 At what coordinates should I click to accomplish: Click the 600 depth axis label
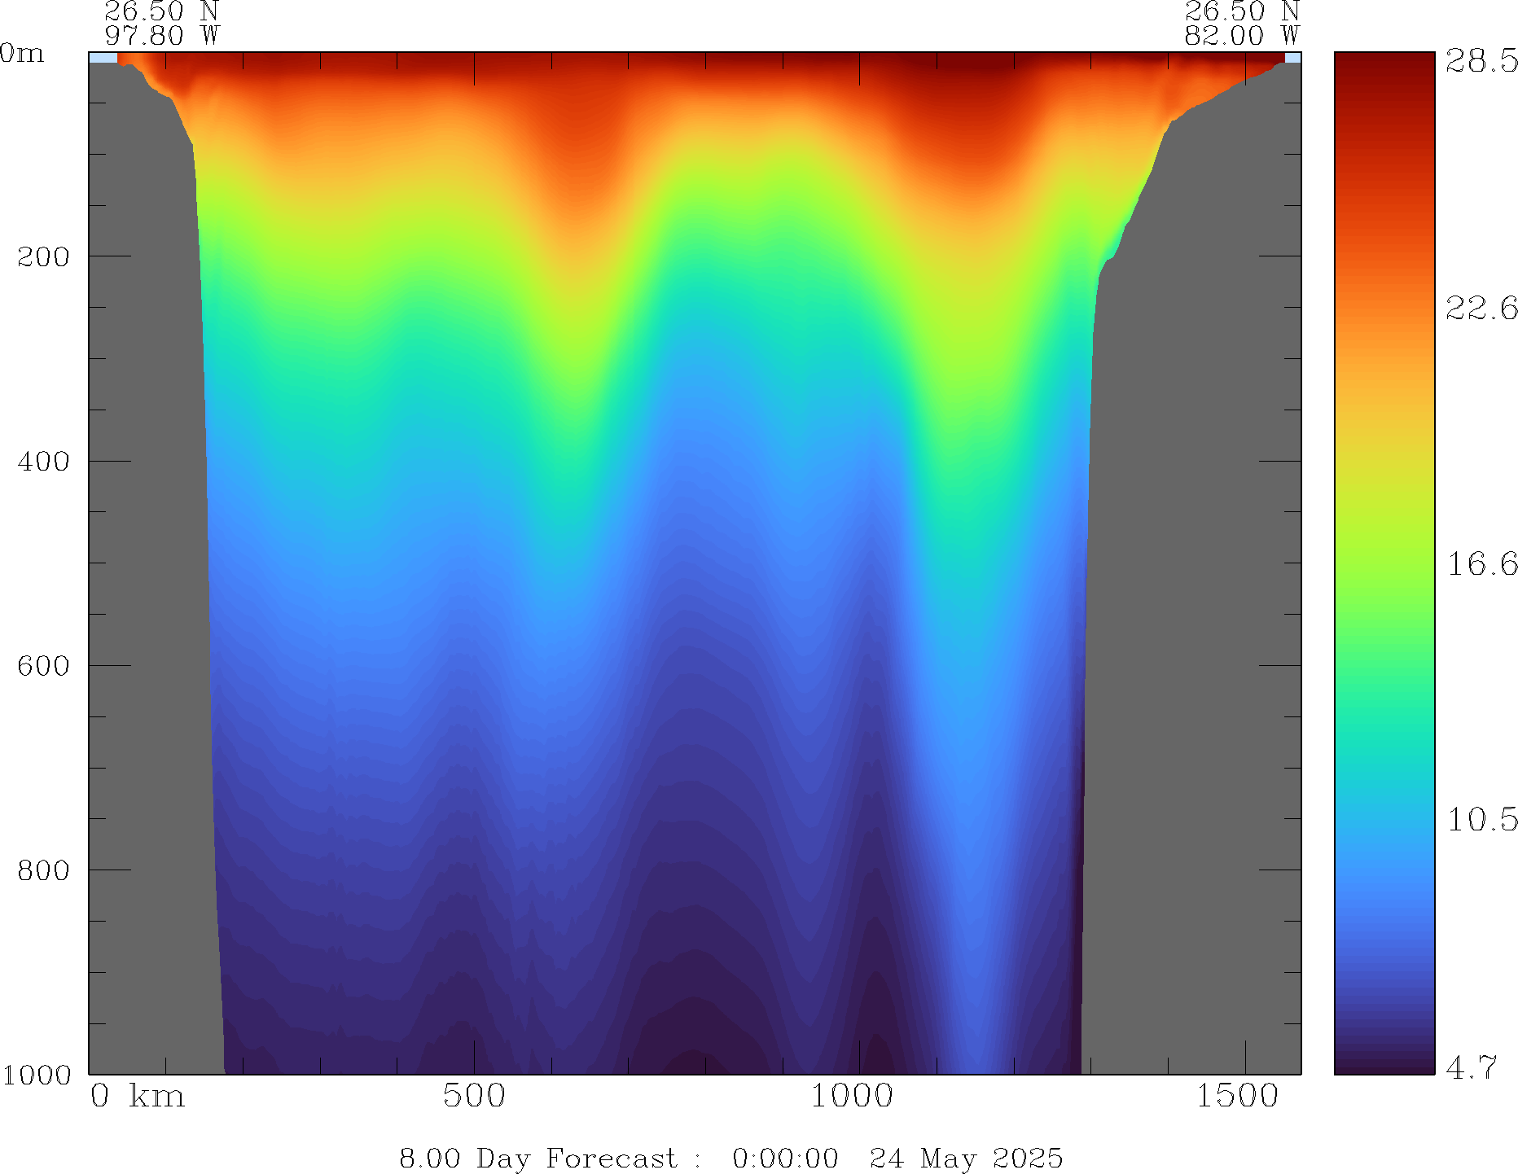43,666
